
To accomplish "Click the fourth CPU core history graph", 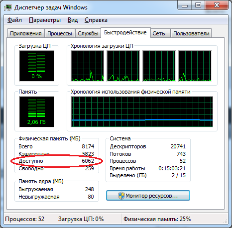I will pyautogui.click(x=195, y=66).
